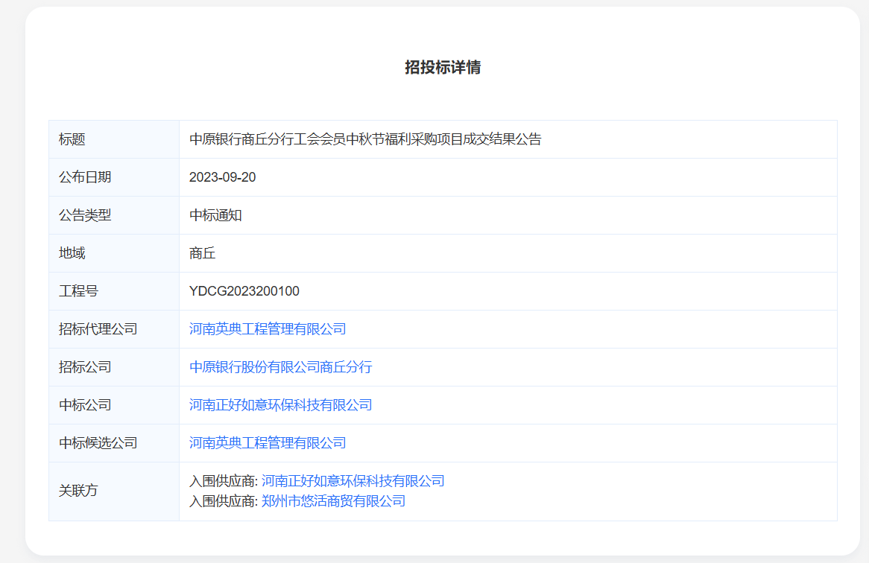This screenshot has height=563, width=869.
Task: Open the 招标代理公司 row's 河南英典工程管理有限公司 link
Action: coord(268,329)
